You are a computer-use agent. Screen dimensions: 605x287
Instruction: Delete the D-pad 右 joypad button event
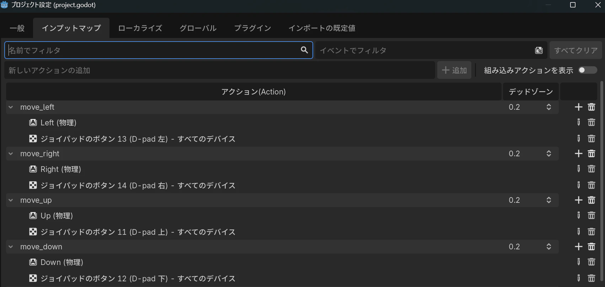point(591,185)
